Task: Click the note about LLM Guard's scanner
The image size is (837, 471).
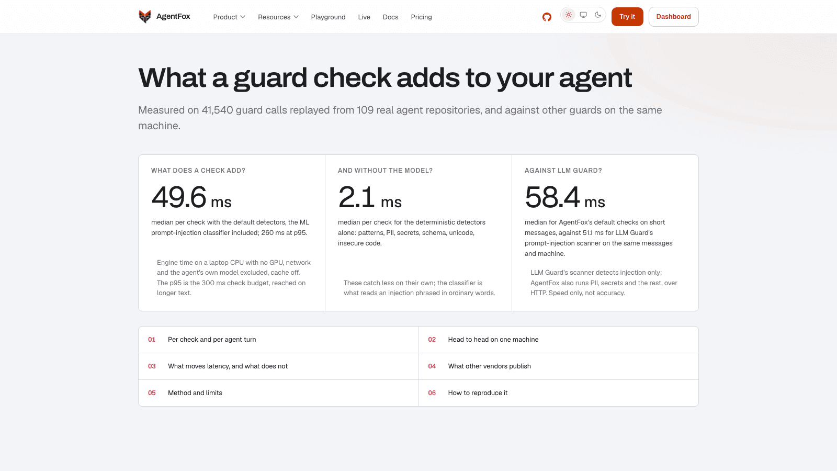Action: pos(604,283)
